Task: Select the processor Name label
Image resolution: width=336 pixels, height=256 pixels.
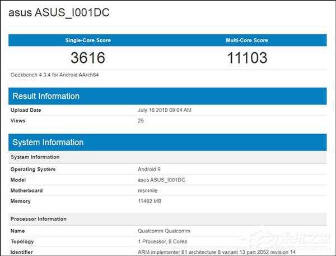Action: (17, 231)
